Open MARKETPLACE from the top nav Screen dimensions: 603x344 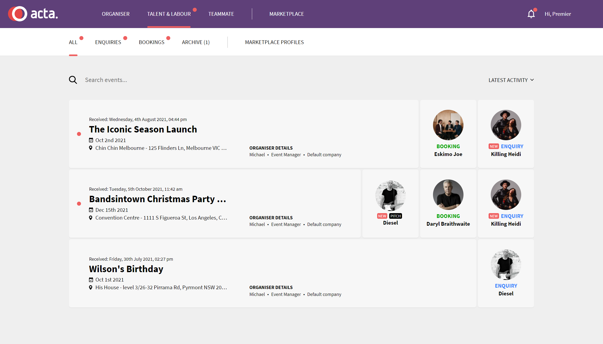click(x=287, y=14)
